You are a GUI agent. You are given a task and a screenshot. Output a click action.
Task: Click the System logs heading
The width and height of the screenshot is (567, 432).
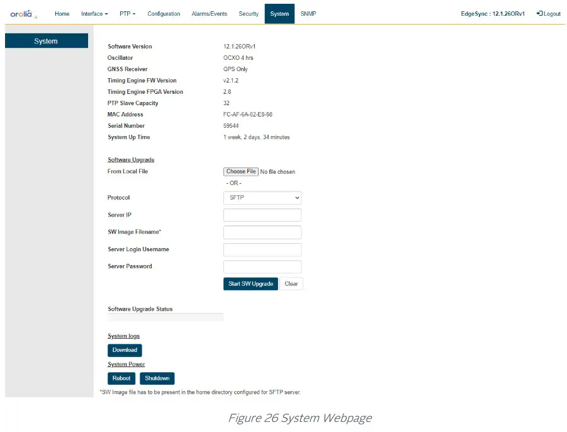[x=124, y=336]
